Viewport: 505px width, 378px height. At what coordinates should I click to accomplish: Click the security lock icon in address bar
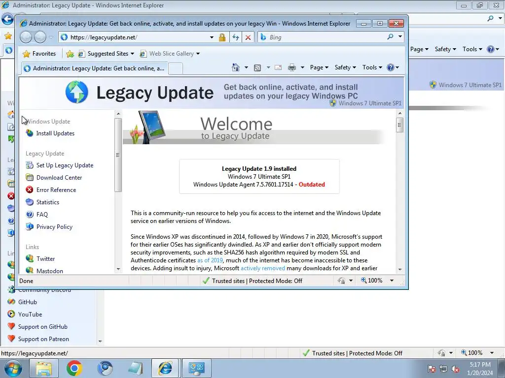[x=222, y=37]
